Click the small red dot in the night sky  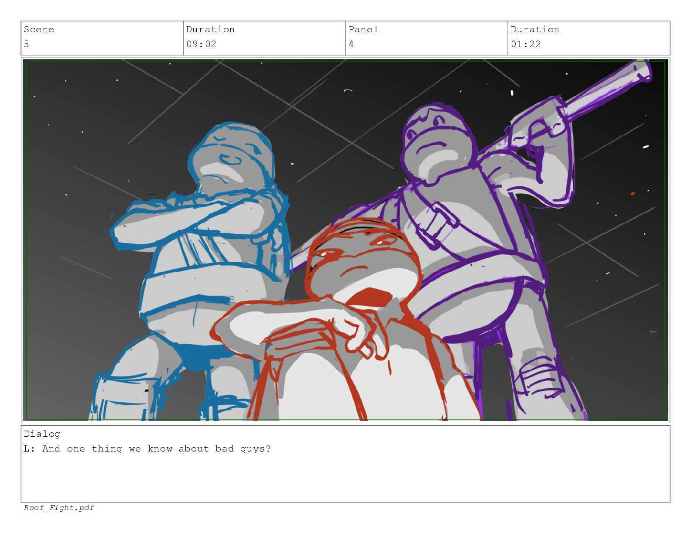pyautogui.click(x=633, y=193)
